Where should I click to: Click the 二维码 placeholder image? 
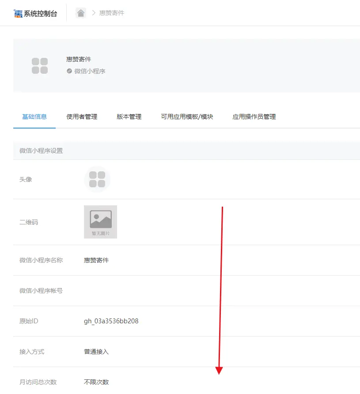coord(100,222)
